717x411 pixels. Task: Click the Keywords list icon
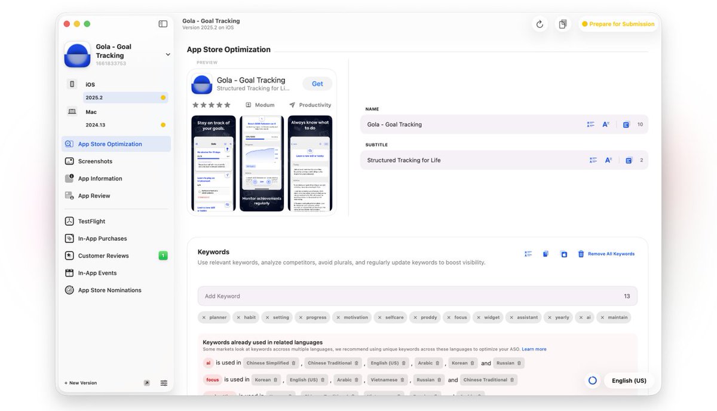[528, 254]
